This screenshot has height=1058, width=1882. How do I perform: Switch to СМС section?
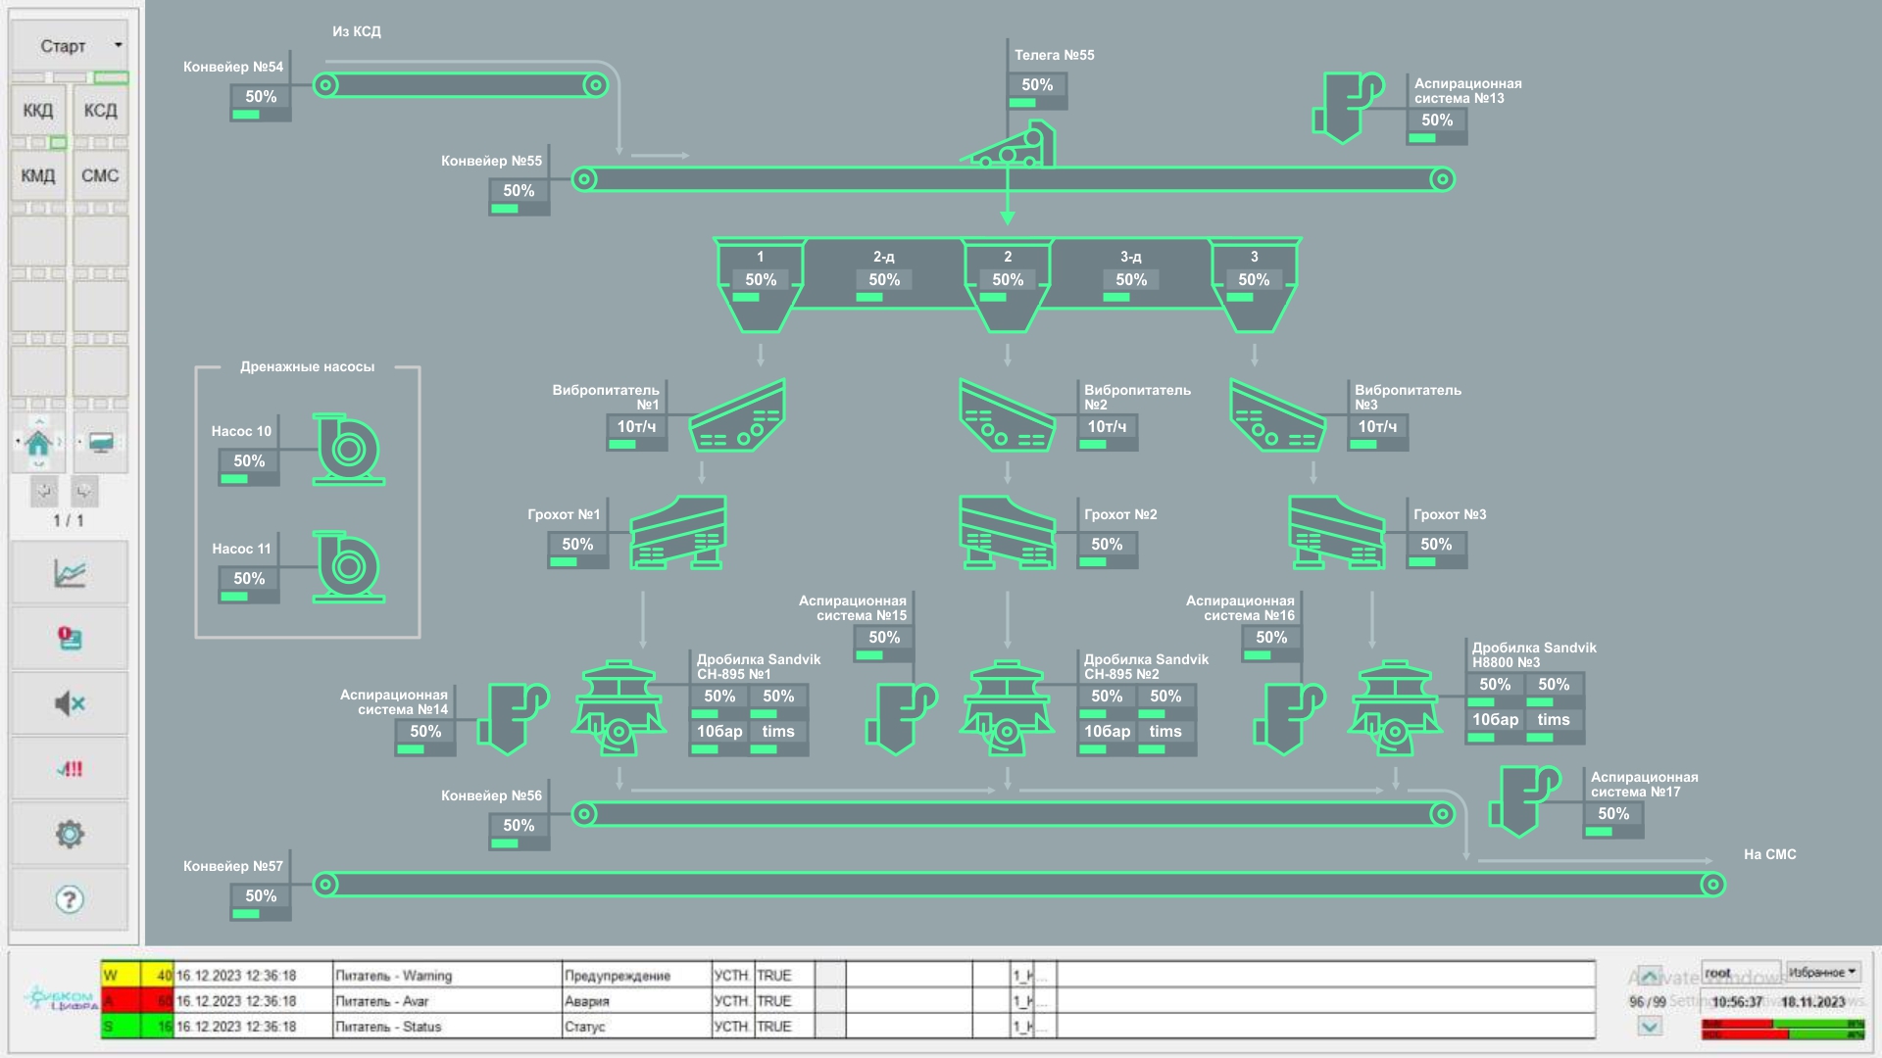tap(100, 176)
